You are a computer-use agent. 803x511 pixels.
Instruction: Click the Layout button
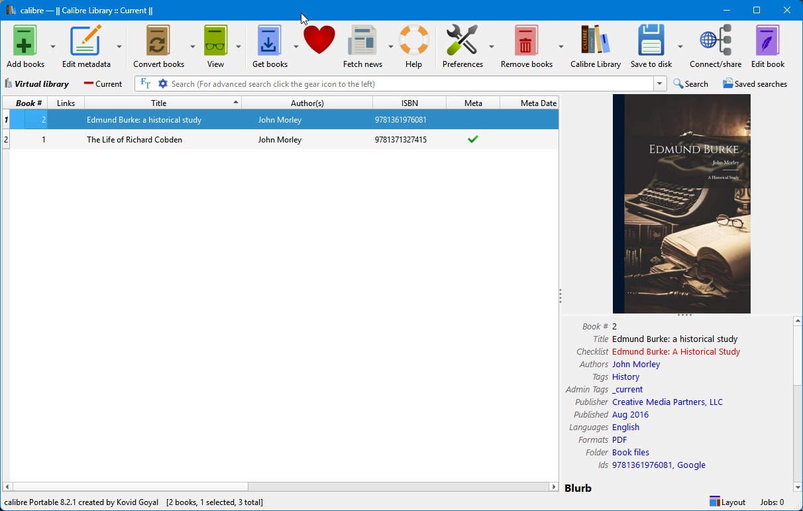(x=727, y=502)
